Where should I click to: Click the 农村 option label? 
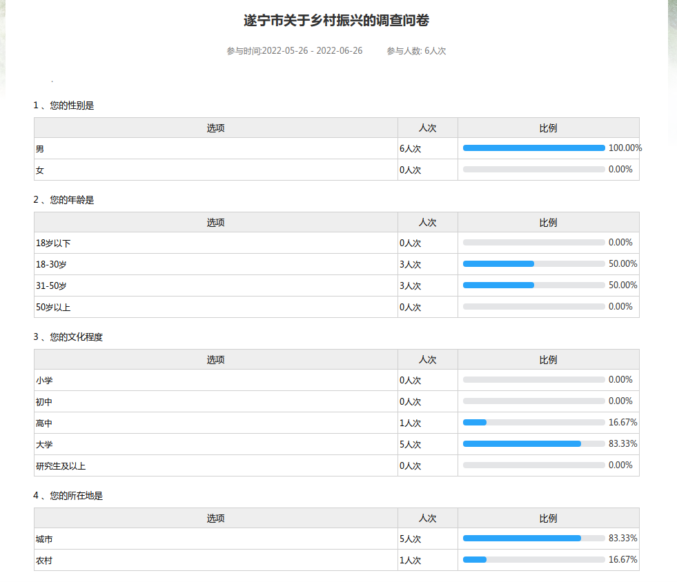pos(44,561)
